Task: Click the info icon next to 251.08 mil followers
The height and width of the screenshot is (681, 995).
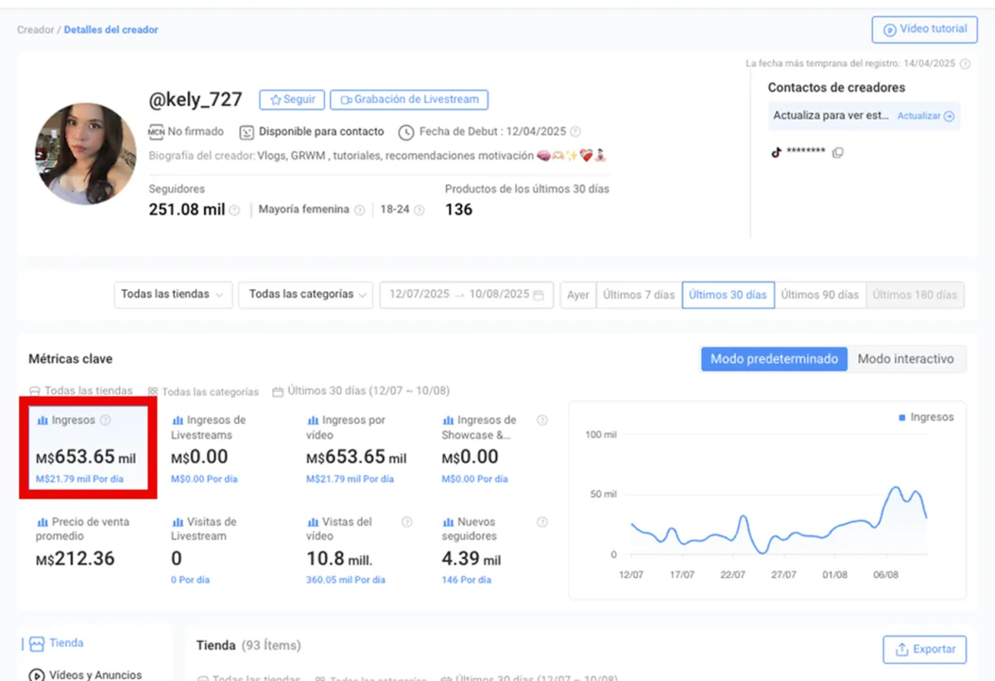Action: coord(235,211)
